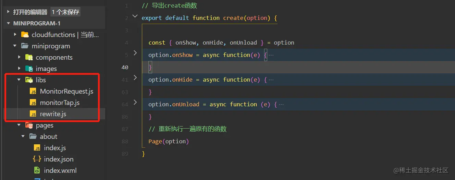The image size is (455, 180).
Task: Click line number 88 in the gutter
Action: coord(125,142)
